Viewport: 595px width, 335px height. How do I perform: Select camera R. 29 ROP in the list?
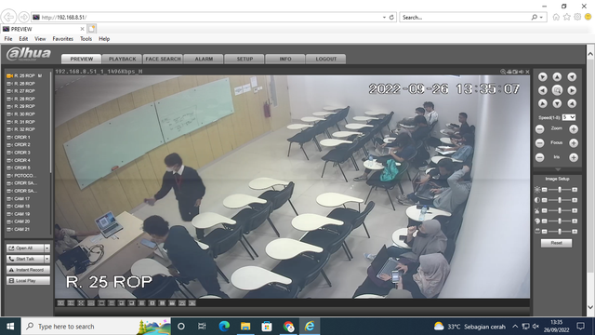25,106
